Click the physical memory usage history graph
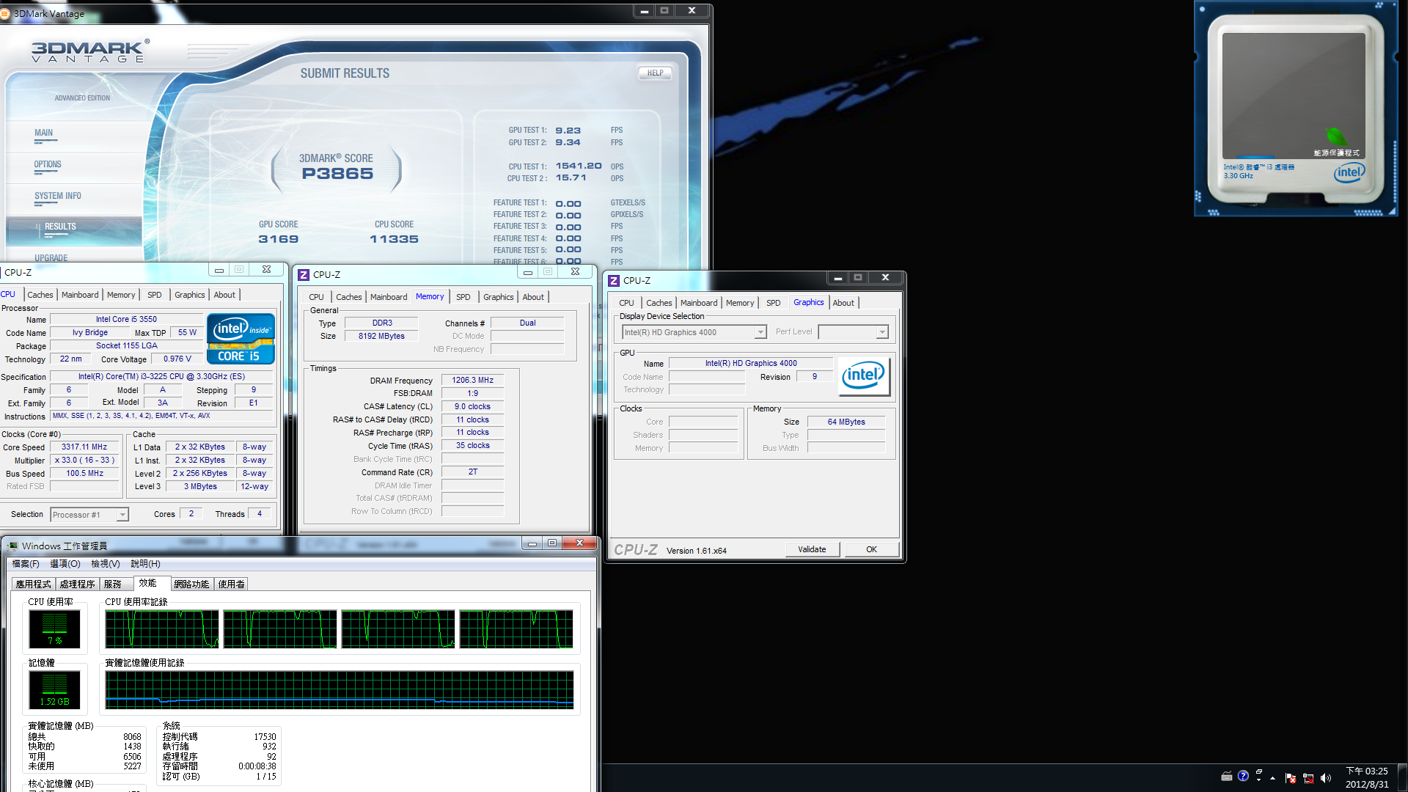The width and height of the screenshot is (1408, 792). click(x=340, y=690)
